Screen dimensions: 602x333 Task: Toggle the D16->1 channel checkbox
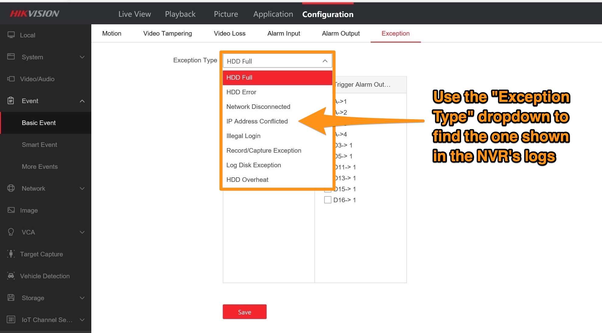click(327, 200)
